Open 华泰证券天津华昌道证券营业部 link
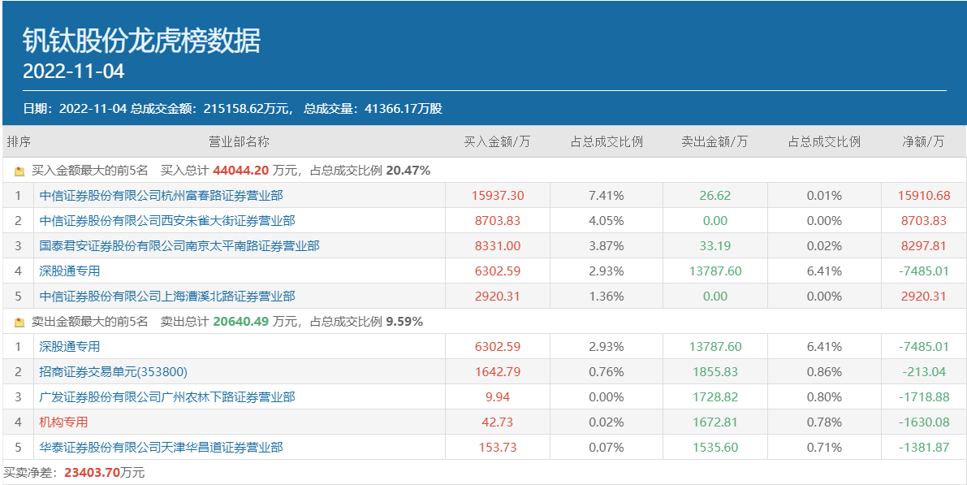967x485 pixels. [161, 448]
